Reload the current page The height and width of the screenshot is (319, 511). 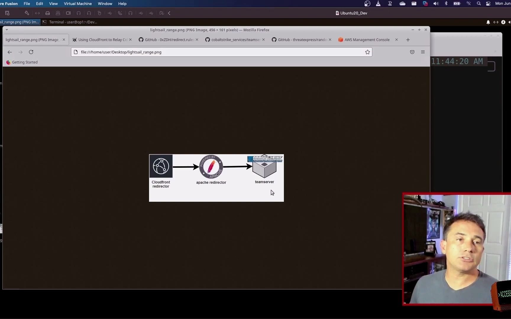pos(31,52)
